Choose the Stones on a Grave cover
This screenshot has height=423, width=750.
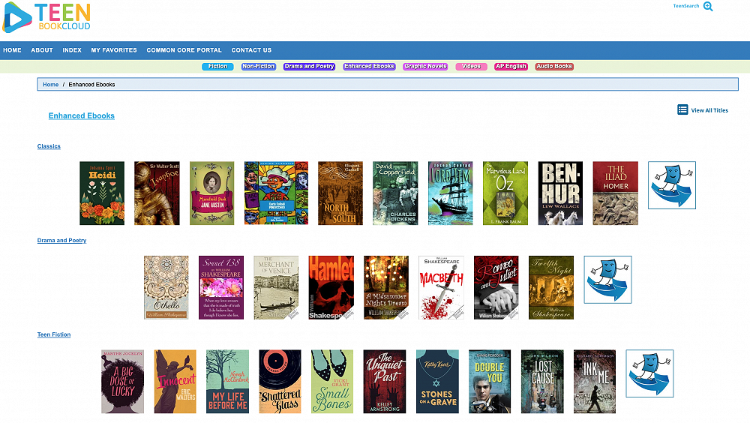437,381
